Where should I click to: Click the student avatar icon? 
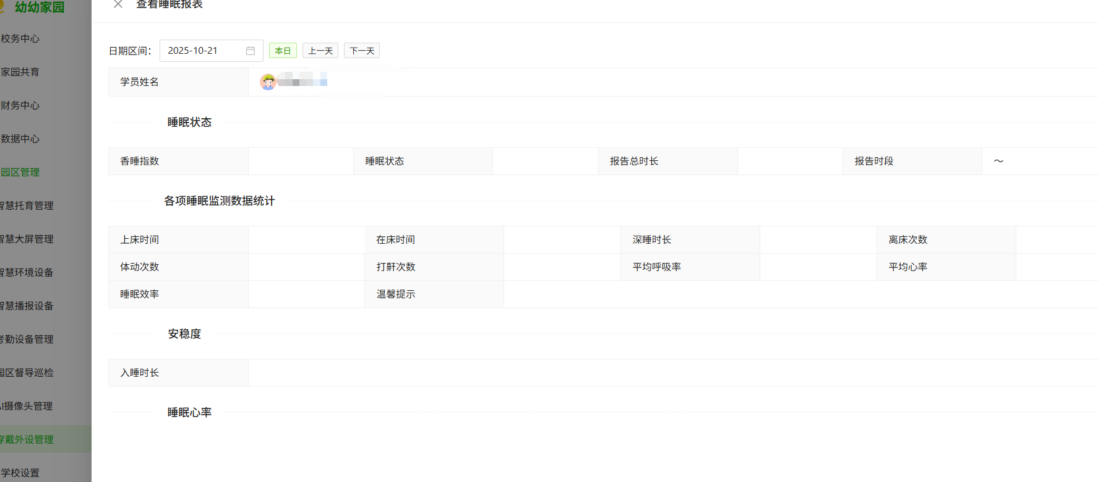pyautogui.click(x=268, y=82)
